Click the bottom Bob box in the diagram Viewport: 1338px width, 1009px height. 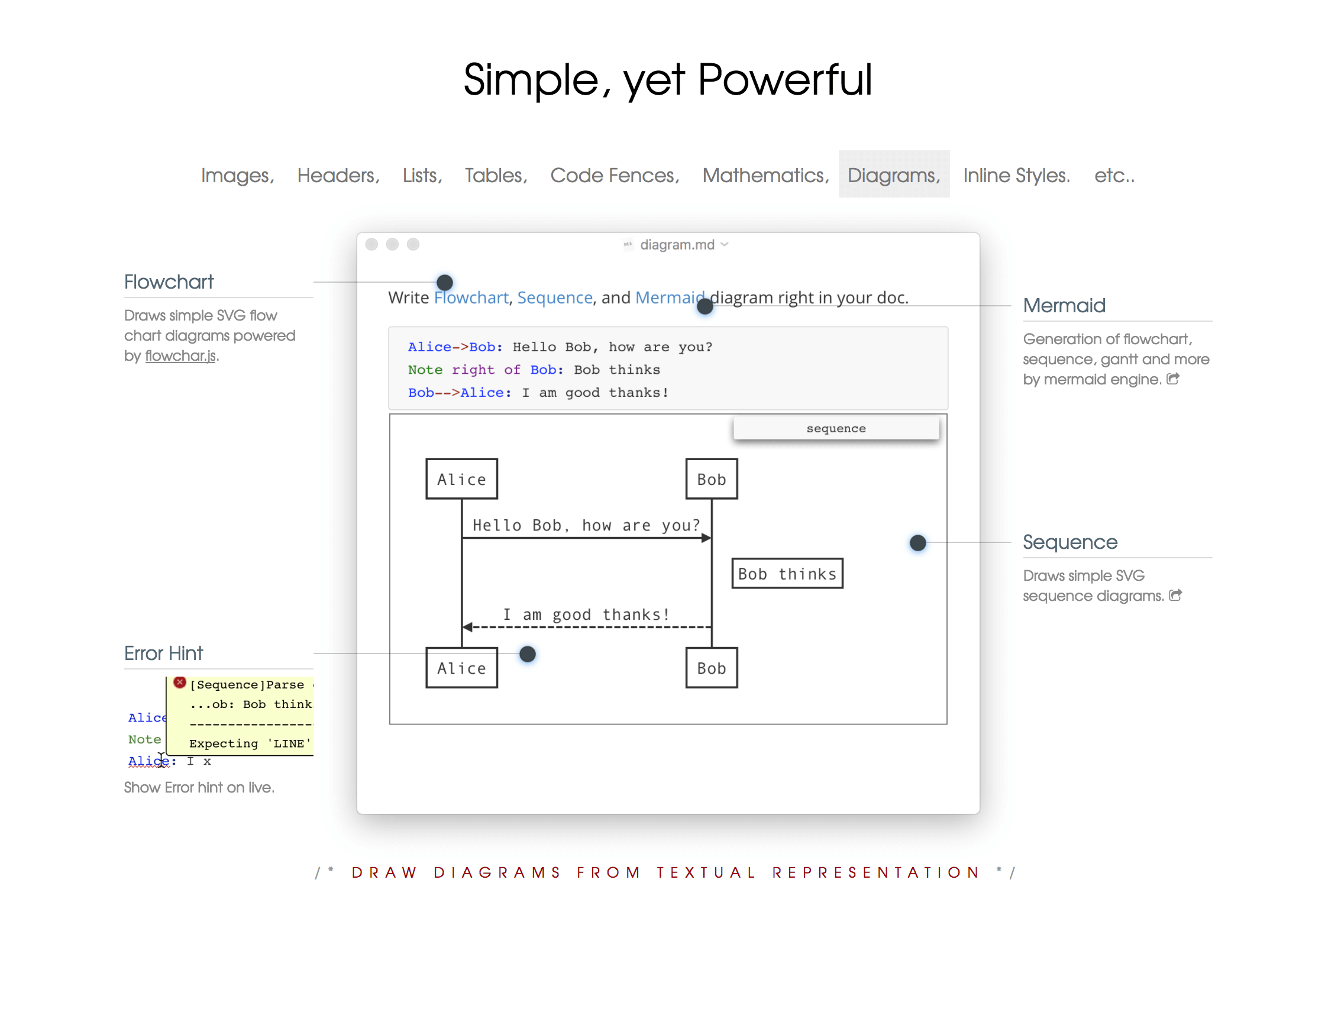(712, 668)
